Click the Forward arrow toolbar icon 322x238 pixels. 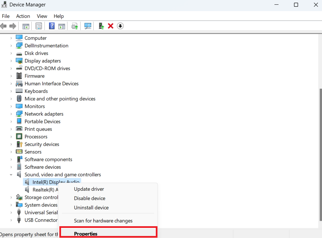(13, 26)
